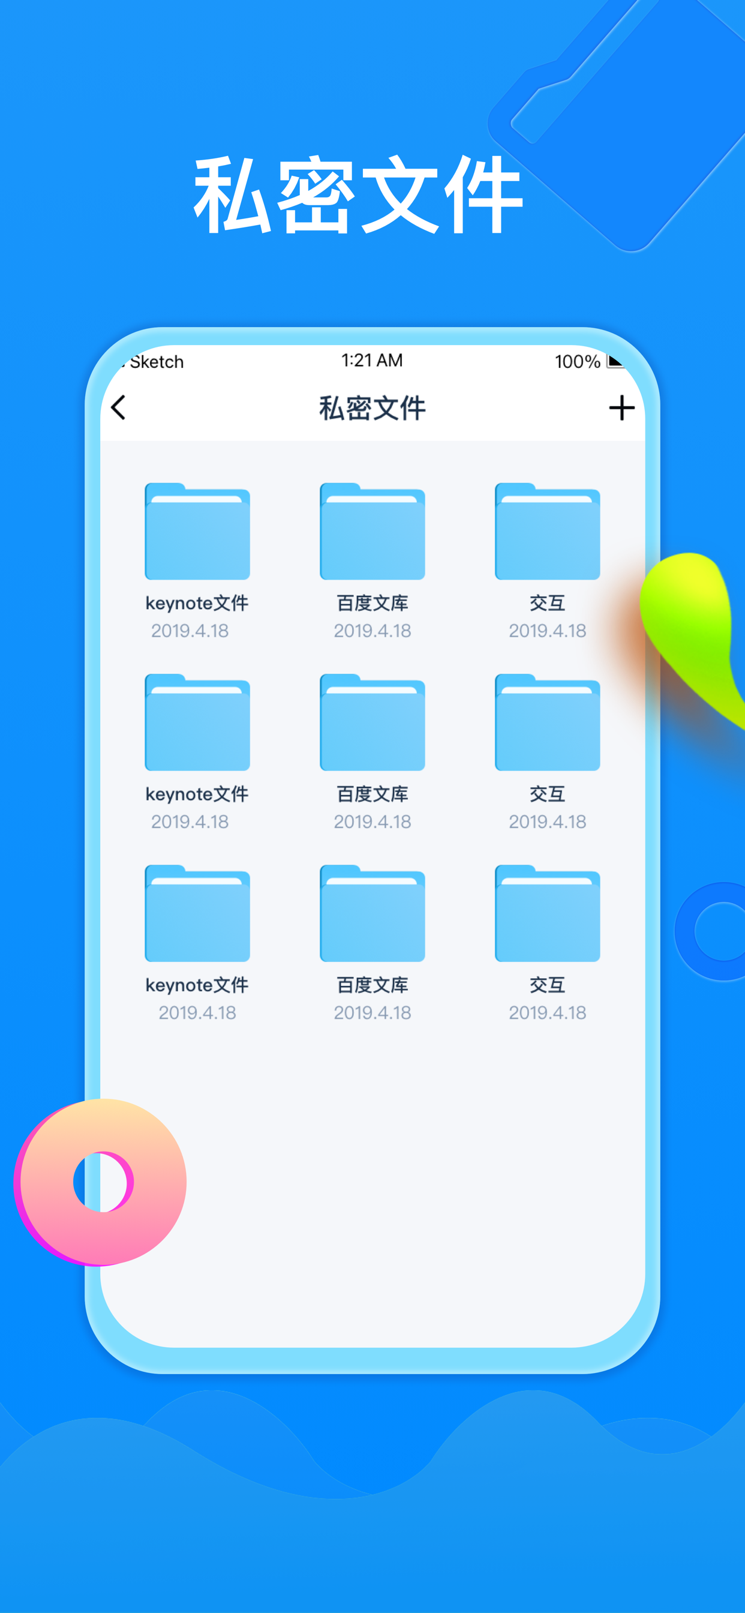Click the Sketch carrier label
The width and height of the screenshot is (745, 1613).
click(x=157, y=362)
